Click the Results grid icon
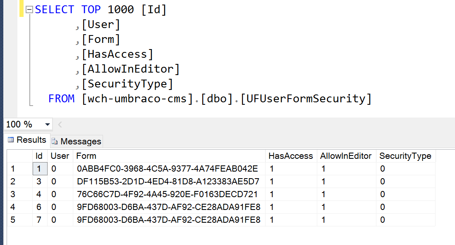The width and height of the screenshot is (455, 245). (11, 140)
